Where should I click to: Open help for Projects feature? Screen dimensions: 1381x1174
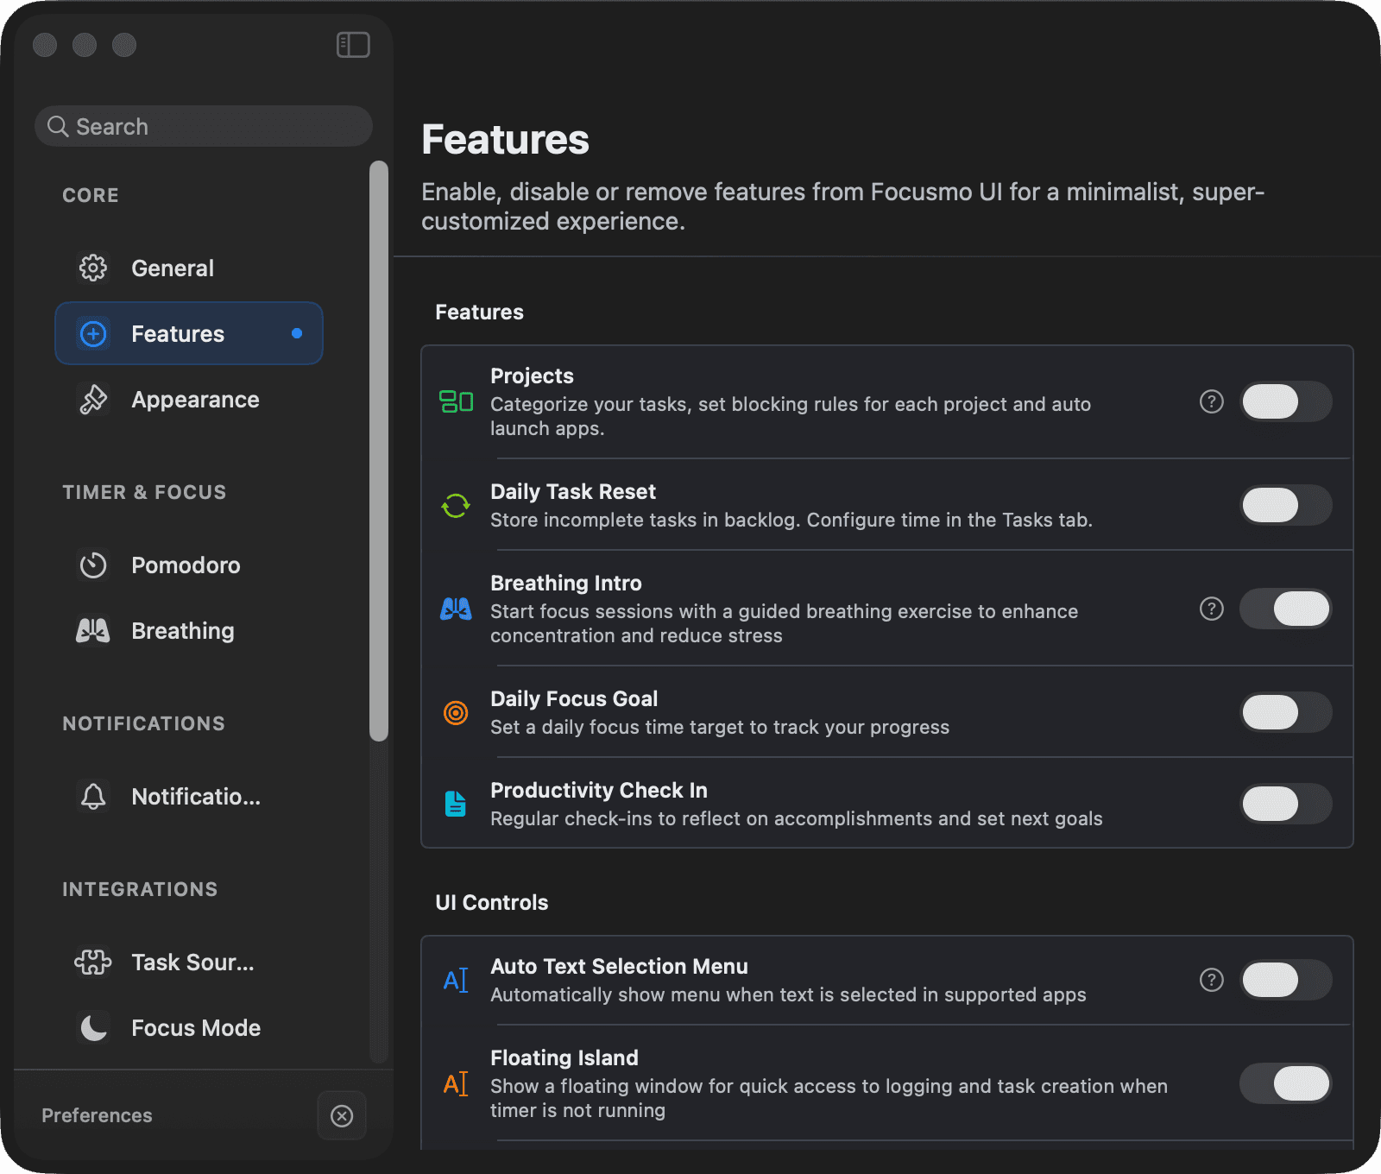point(1212,401)
